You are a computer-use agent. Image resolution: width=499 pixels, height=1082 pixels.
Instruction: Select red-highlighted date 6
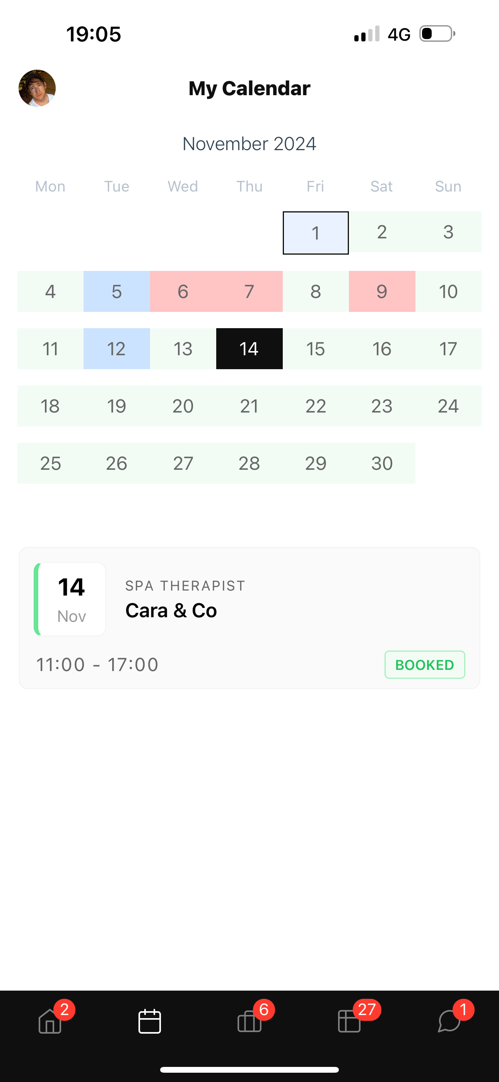click(x=183, y=291)
